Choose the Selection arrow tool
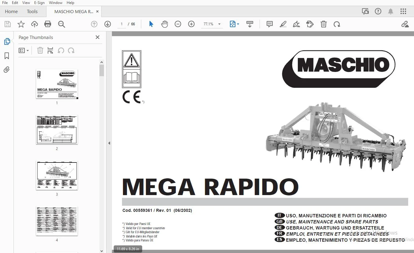The width and height of the screenshot is (414, 253). [x=151, y=24]
